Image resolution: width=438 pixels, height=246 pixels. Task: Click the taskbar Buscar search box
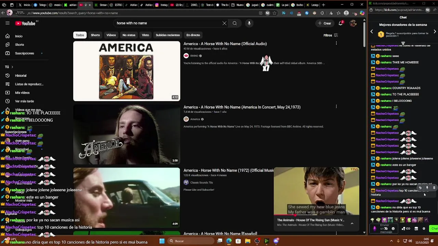[191, 241]
